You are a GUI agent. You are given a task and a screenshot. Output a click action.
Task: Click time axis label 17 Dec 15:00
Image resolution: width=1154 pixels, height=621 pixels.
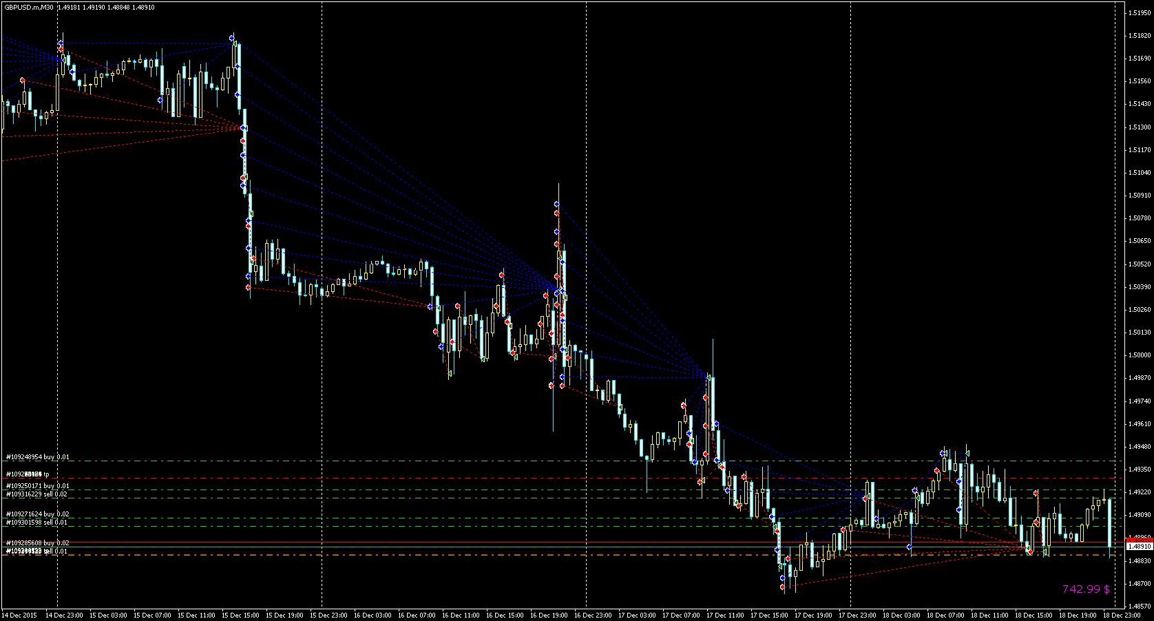pyautogui.click(x=769, y=615)
